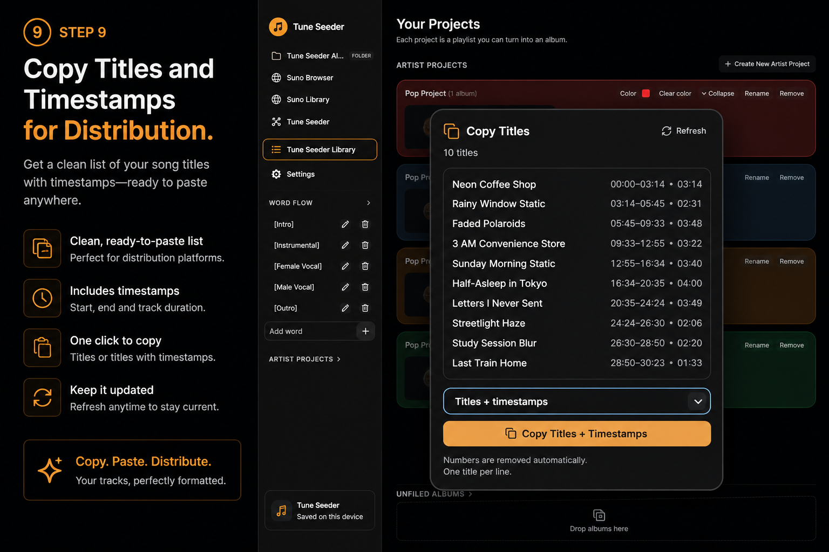Rename the green project card
The height and width of the screenshot is (552, 829).
[757, 345]
